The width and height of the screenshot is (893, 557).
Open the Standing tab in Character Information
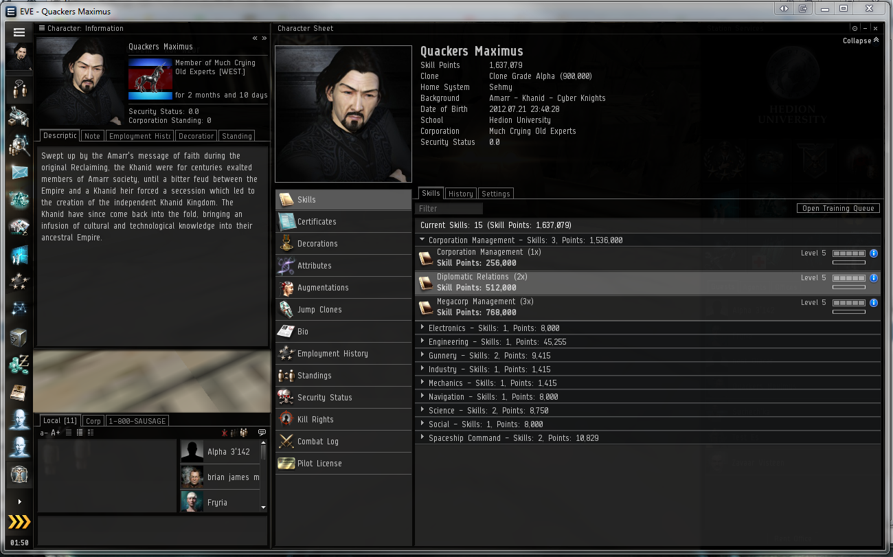[237, 136]
